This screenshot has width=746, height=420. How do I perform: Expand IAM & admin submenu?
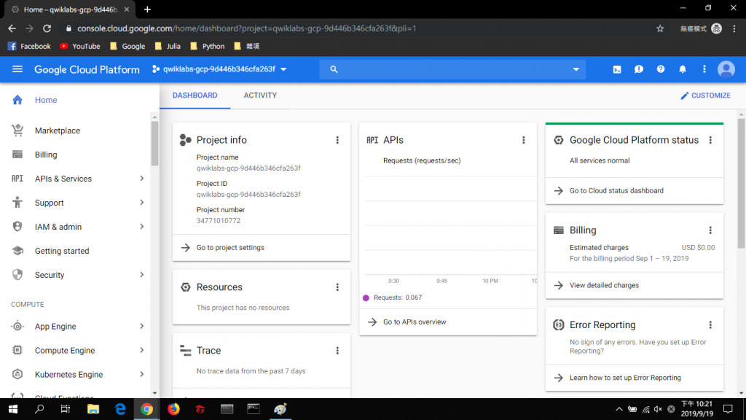(142, 227)
